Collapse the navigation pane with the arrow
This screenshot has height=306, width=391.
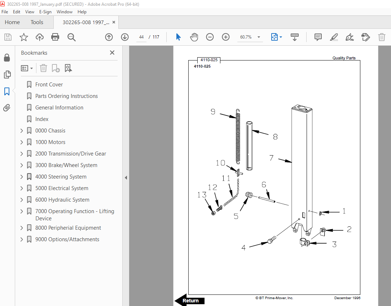(x=126, y=177)
